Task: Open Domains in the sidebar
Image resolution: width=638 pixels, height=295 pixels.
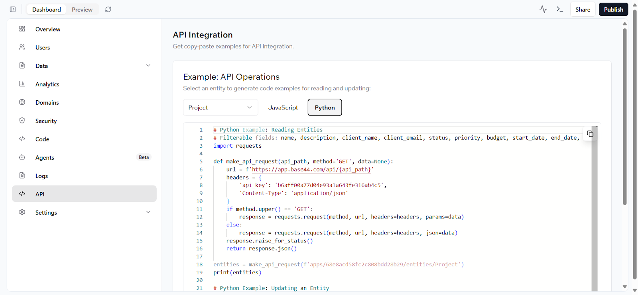Action: tap(84, 102)
